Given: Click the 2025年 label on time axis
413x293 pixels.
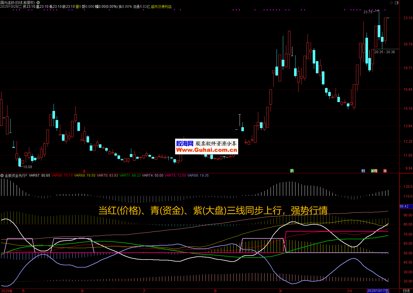Looking at the screenshot, I should pyautogui.click(x=7, y=291).
